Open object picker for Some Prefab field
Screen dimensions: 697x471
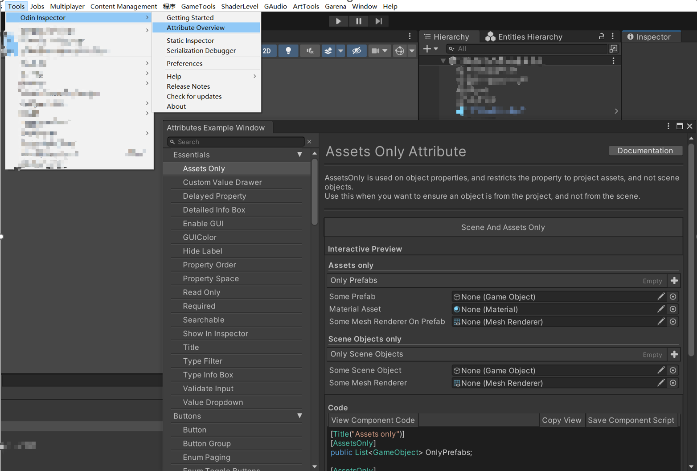[673, 297]
